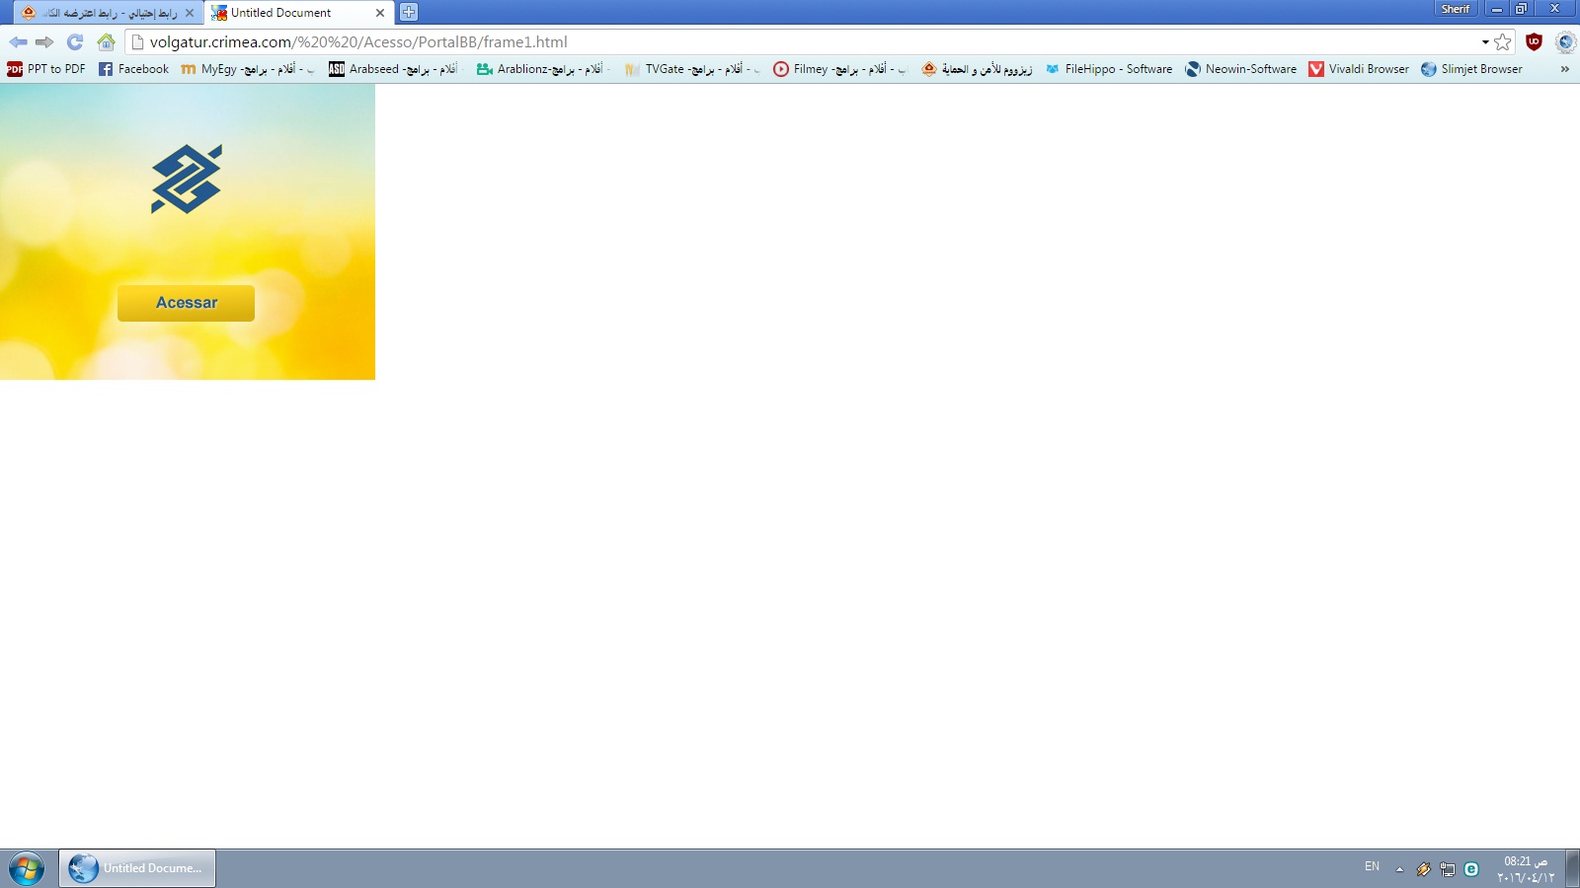Close the Untitled Document tab
Image resolution: width=1580 pixels, height=888 pixels.
(x=380, y=13)
